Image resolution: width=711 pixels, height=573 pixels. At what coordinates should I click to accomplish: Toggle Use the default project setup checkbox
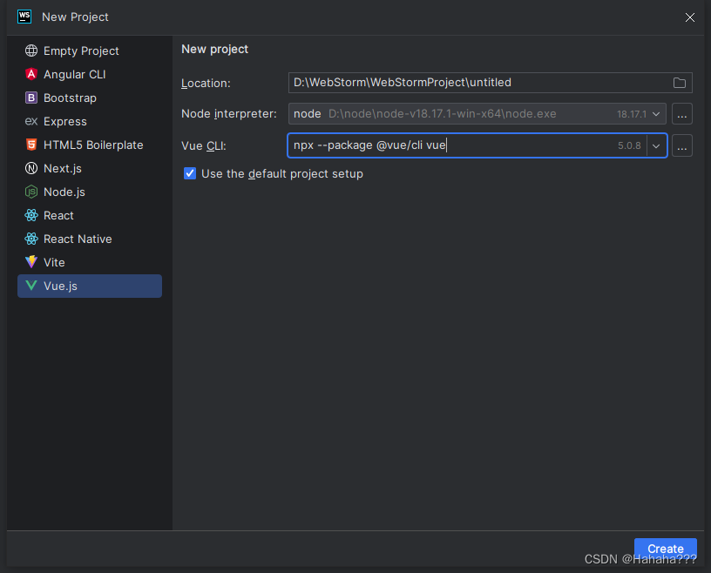(190, 173)
